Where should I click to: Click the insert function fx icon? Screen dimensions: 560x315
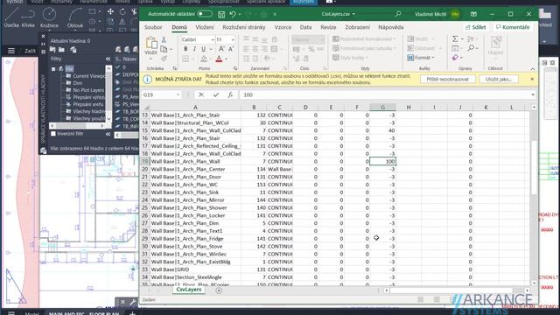coord(230,94)
